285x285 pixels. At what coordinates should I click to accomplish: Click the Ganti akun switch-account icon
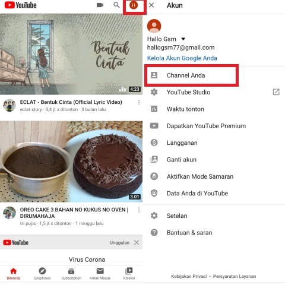(154, 159)
